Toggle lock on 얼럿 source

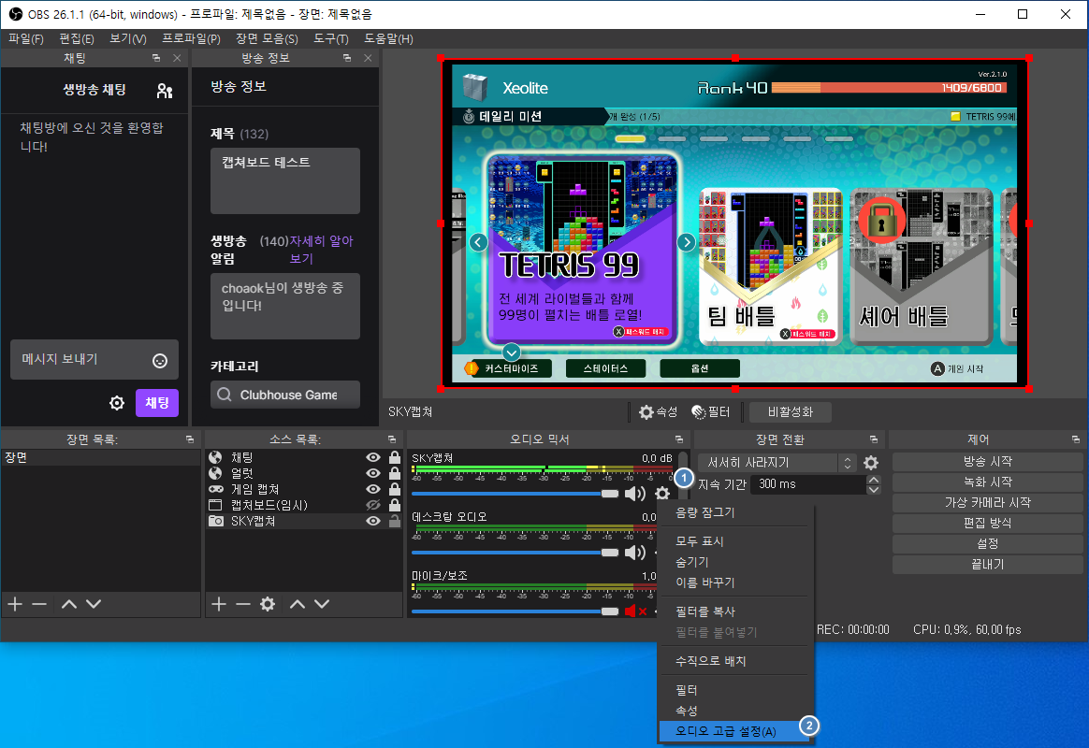395,473
